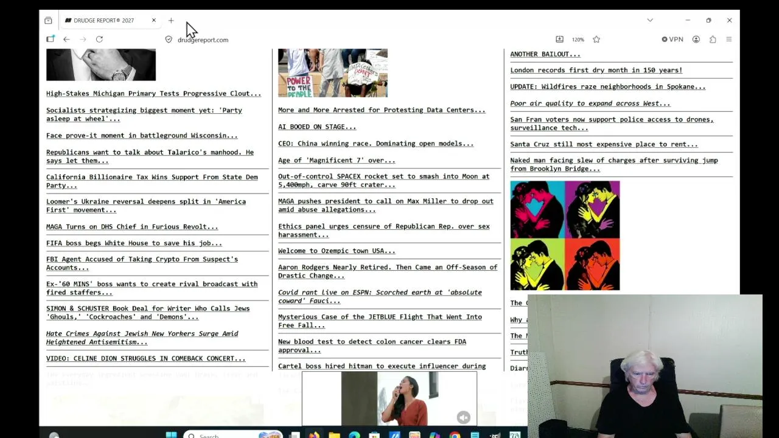Open the recent browsing history icon beside the tab

(x=48, y=20)
